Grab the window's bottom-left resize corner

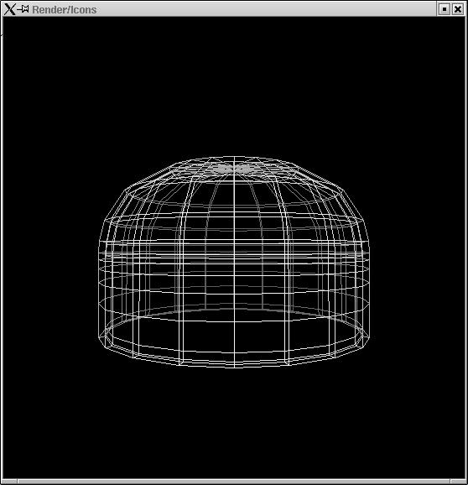click(8, 482)
